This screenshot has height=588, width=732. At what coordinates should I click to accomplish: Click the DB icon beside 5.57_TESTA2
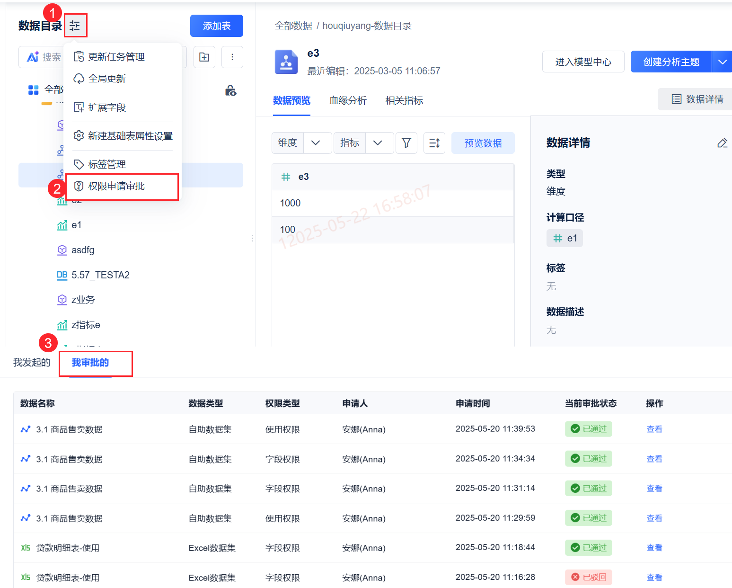pyautogui.click(x=62, y=275)
